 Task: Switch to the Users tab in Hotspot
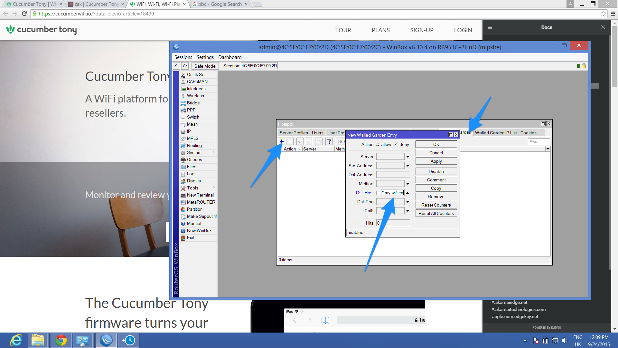pyautogui.click(x=317, y=133)
